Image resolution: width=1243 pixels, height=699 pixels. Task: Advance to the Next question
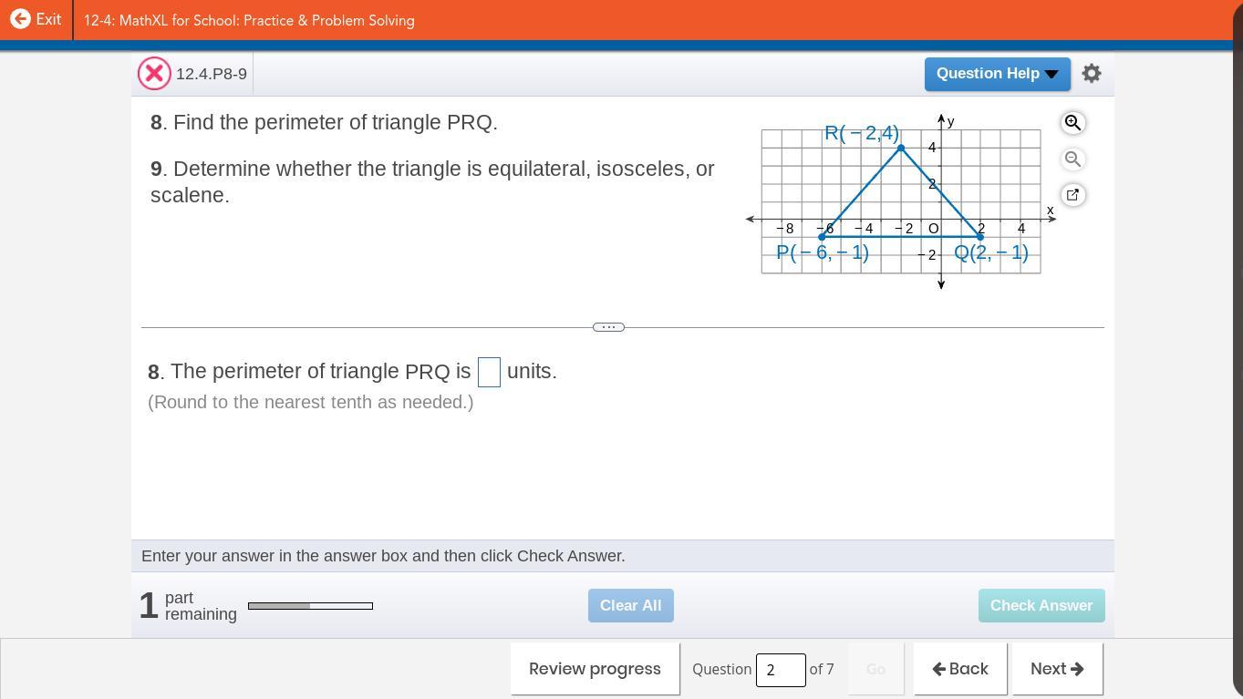coord(1057,669)
